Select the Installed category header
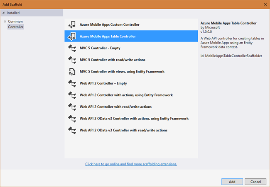270x187 pixels. click(32, 13)
